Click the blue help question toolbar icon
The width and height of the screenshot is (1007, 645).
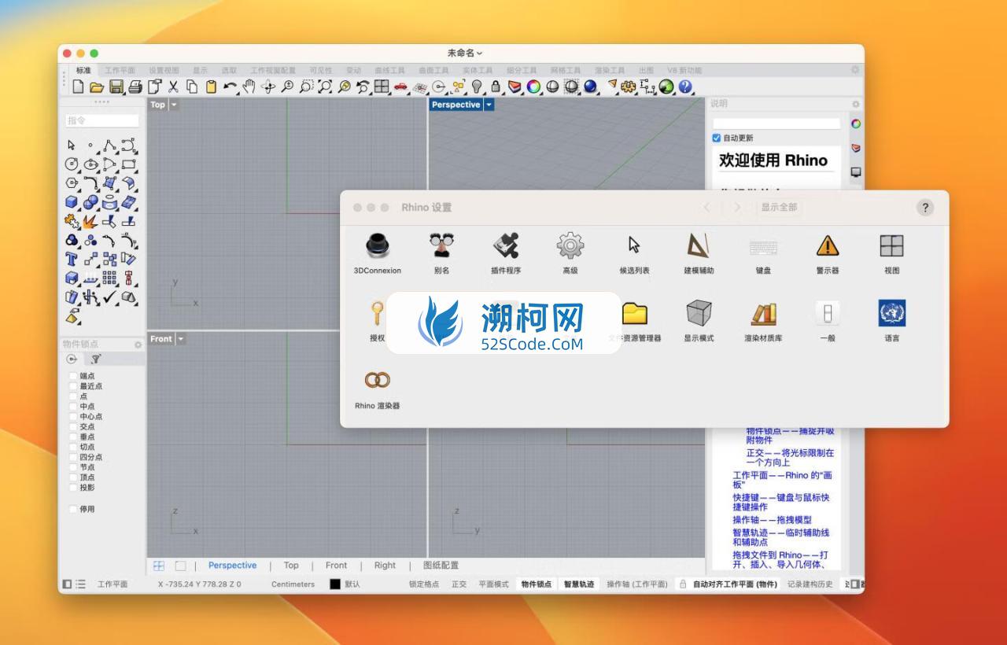pos(685,87)
